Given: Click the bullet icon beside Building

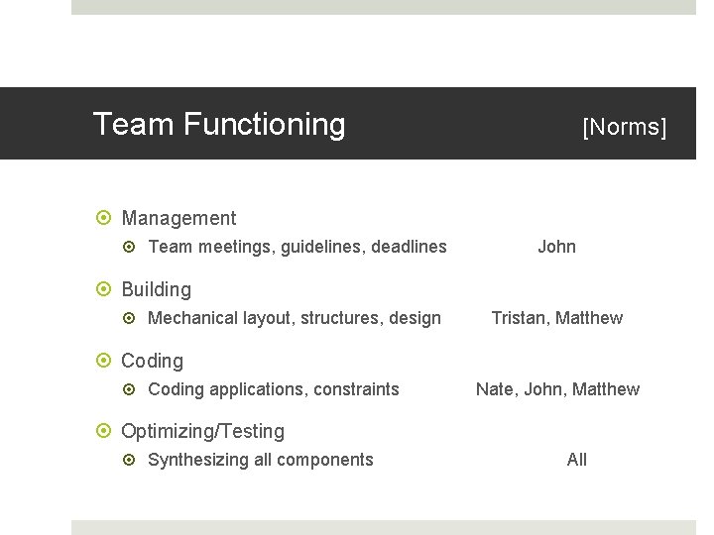Looking at the screenshot, I should pos(104,290).
